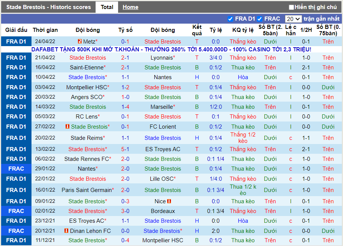Click the Hòa result in ES Troyes 23/12/21 row
Viewport: 343px width, 246px height.
point(243,221)
